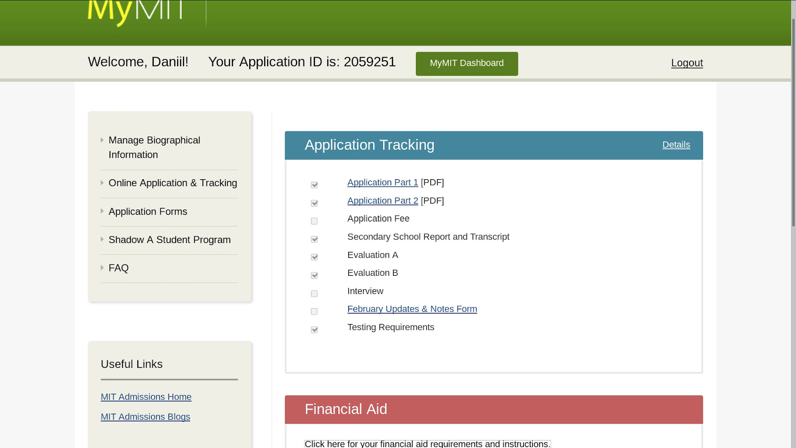
Task: Toggle the Interview checkbox
Action: (314, 294)
